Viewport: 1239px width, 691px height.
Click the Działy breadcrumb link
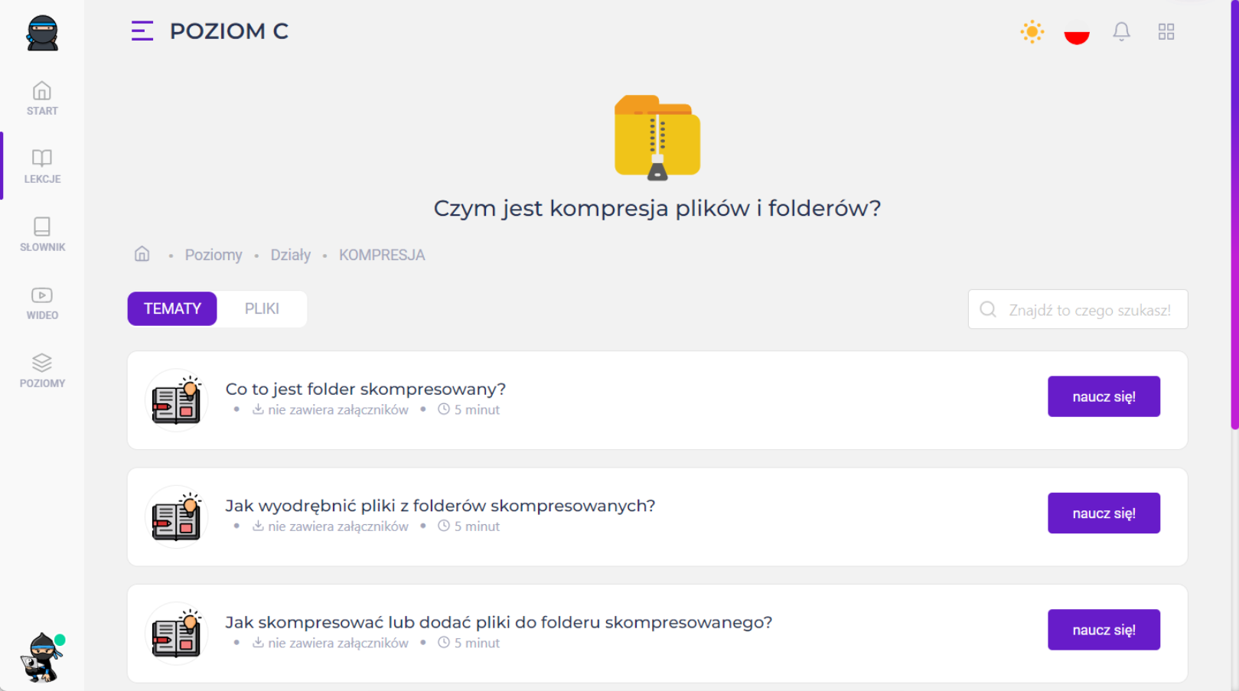tap(290, 255)
